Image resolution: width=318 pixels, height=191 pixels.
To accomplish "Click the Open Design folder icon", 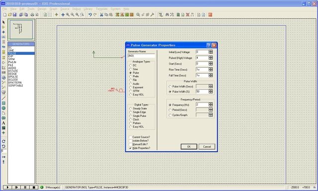I will 10,14.
